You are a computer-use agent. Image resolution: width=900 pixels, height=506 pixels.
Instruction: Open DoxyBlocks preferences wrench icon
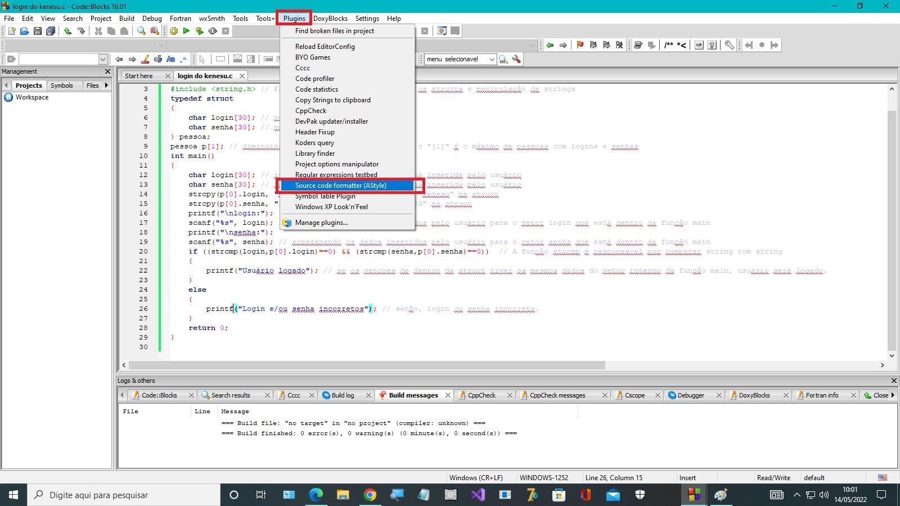coord(729,45)
